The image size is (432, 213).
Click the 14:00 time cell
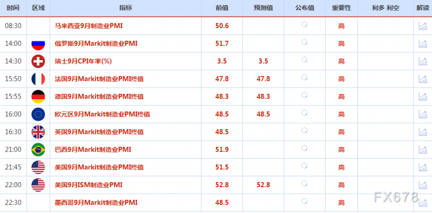[x=13, y=44]
